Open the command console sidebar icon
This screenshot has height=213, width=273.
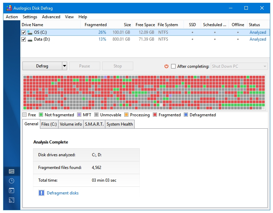coord(11,191)
